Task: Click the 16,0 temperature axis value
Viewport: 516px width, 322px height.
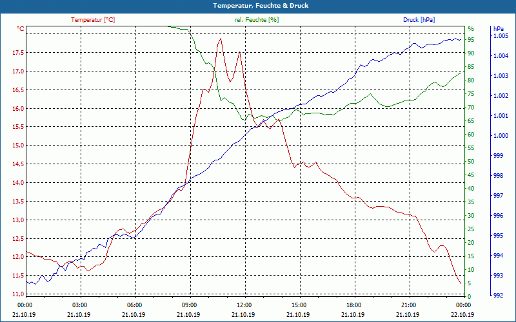Action: (18, 109)
